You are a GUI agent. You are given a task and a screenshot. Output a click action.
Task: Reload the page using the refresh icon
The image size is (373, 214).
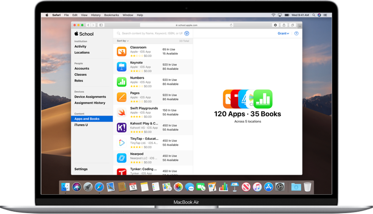tap(231, 25)
